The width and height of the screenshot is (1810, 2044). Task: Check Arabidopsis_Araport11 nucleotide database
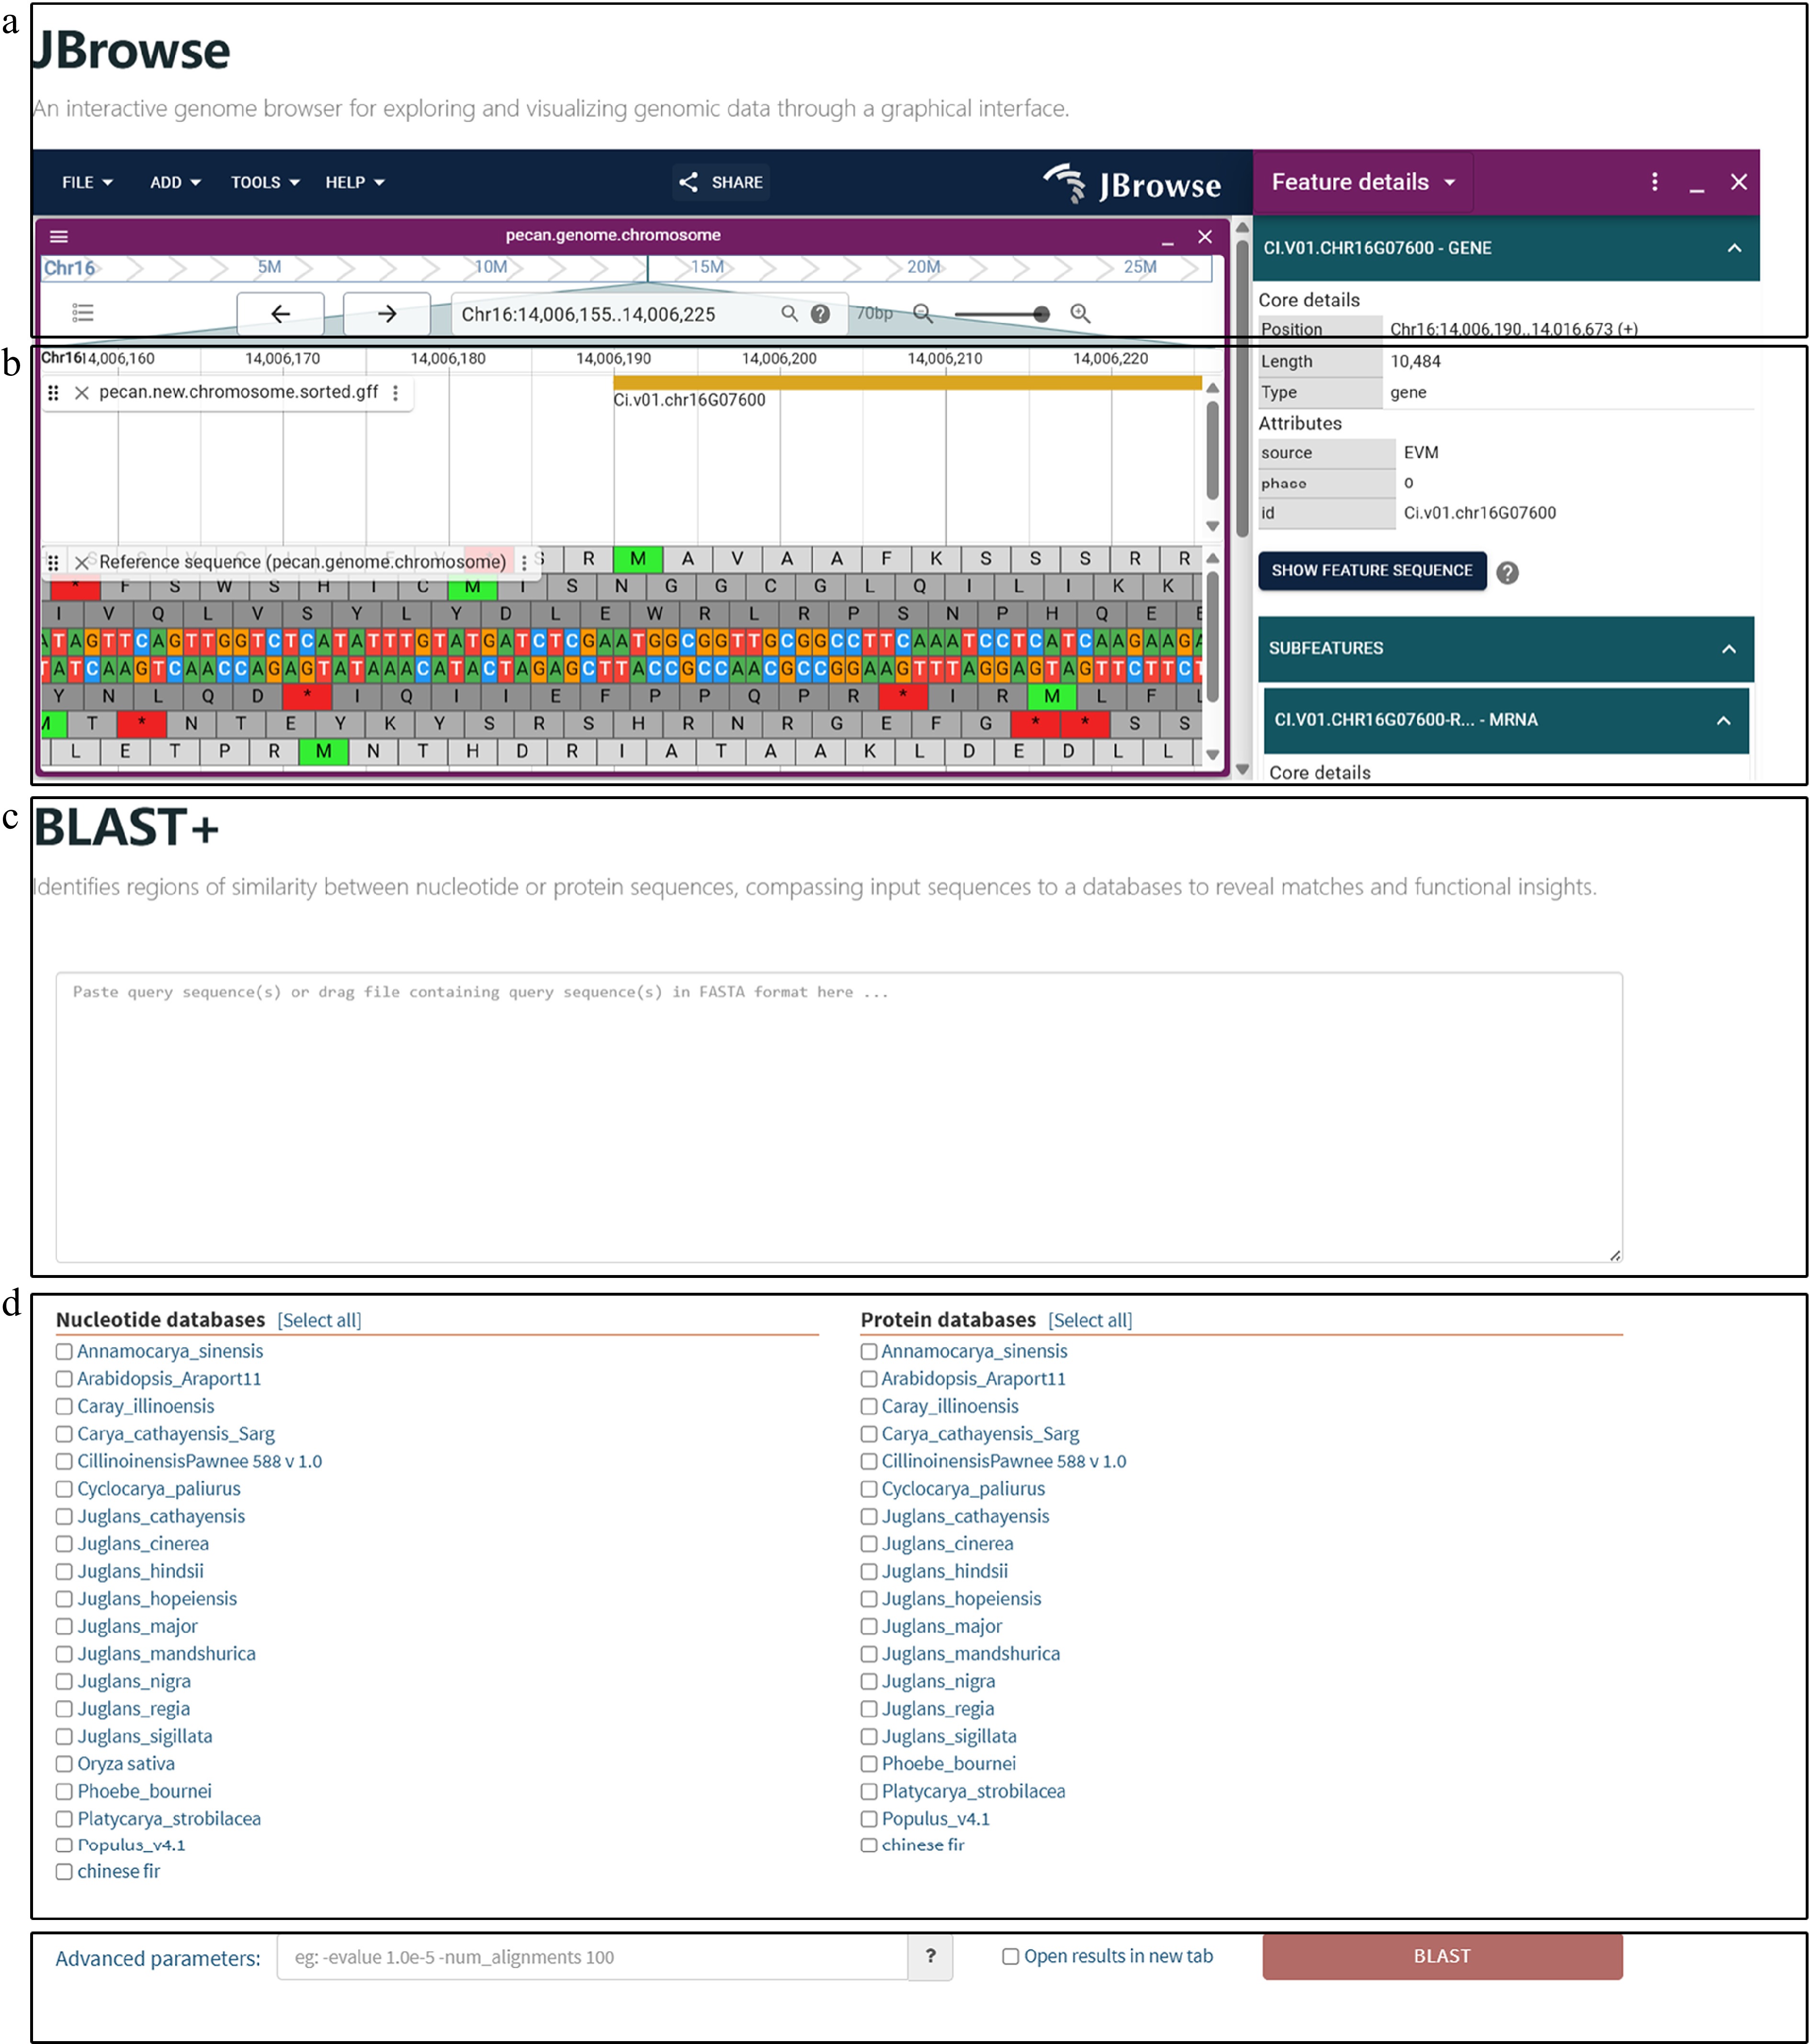65,1379
